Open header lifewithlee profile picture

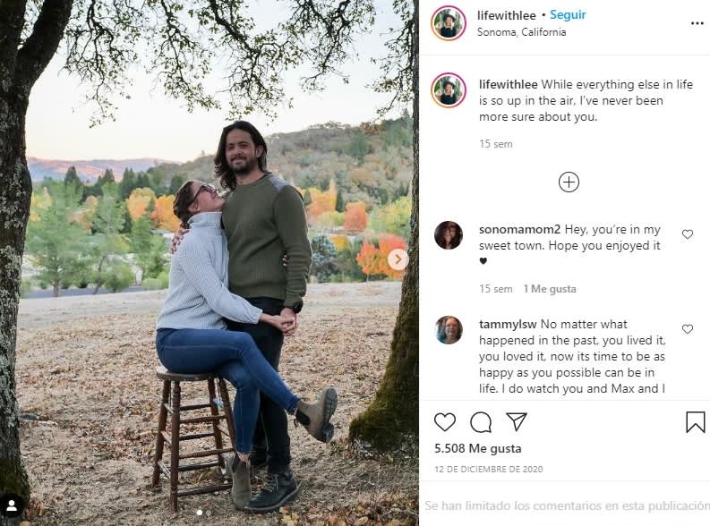click(449, 23)
